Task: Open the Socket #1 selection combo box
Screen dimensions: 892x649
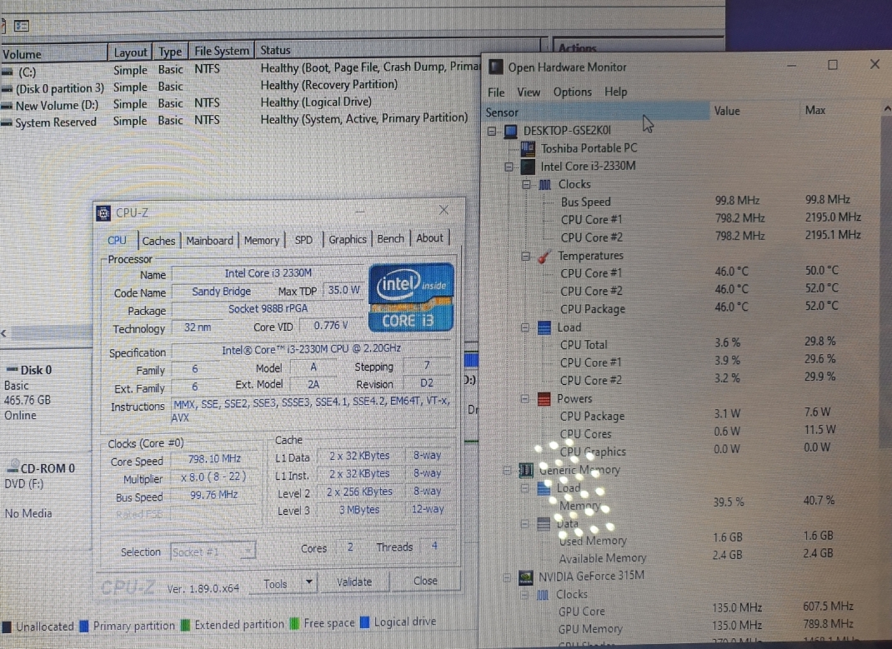Action: pyautogui.click(x=213, y=552)
